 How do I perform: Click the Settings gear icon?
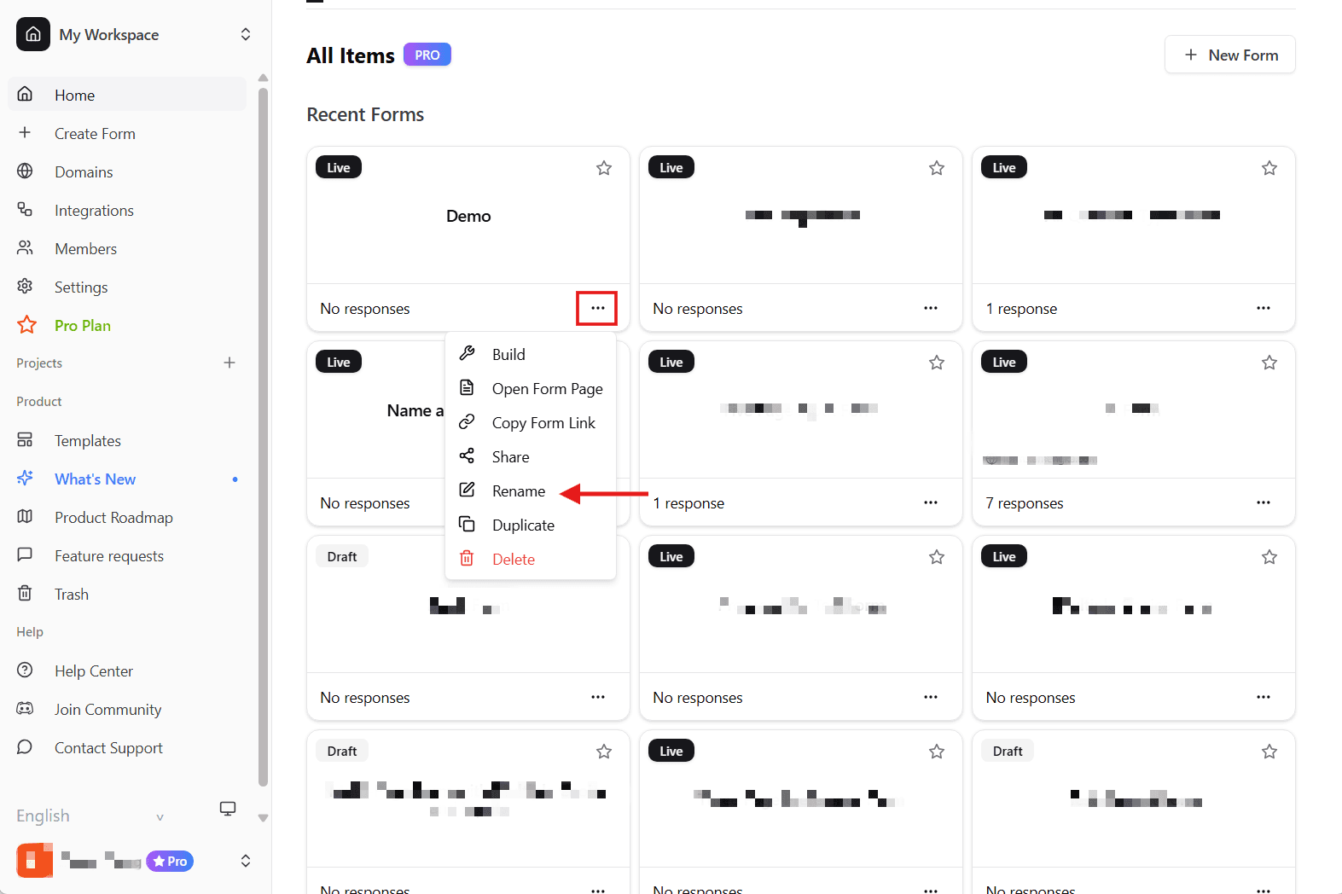pos(26,287)
